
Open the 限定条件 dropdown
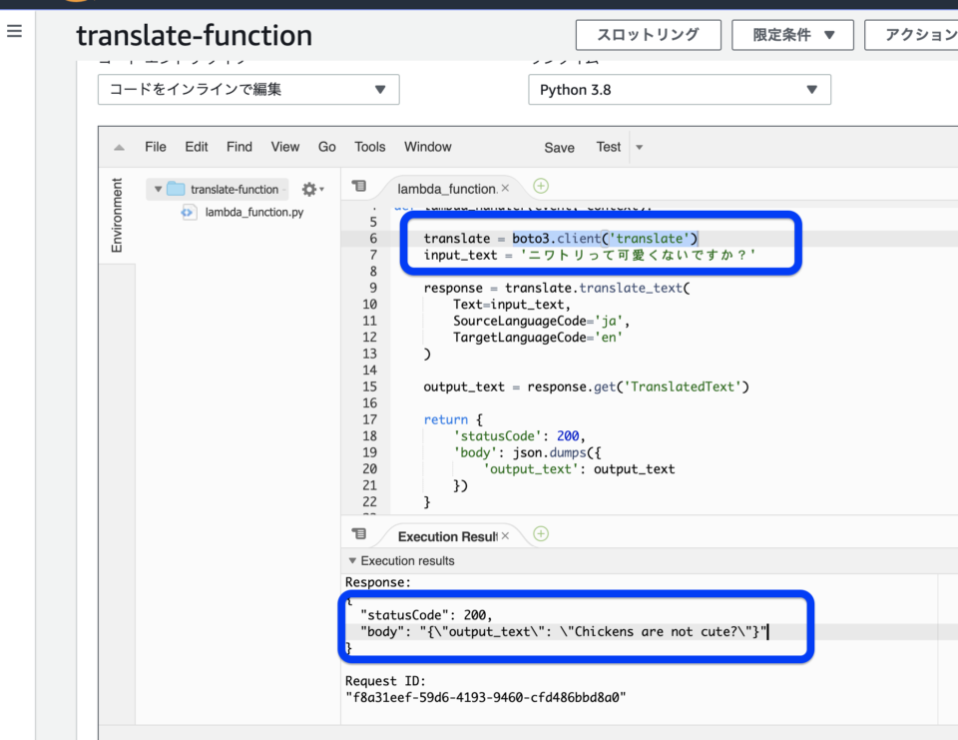[x=792, y=35]
